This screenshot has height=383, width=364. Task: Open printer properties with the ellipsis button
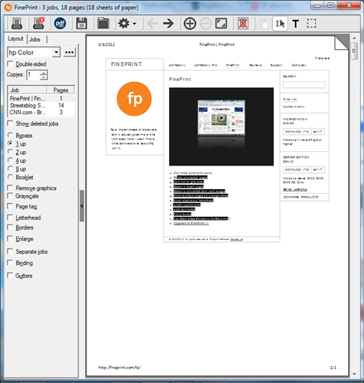point(70,52)
